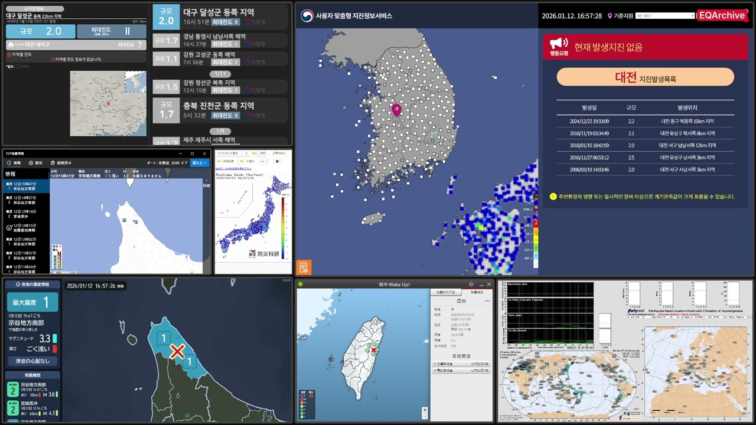Click the black info icon in NIED monitor
Image resolution: width=756 pixels, height=425 pixels.
coord(278,161)
